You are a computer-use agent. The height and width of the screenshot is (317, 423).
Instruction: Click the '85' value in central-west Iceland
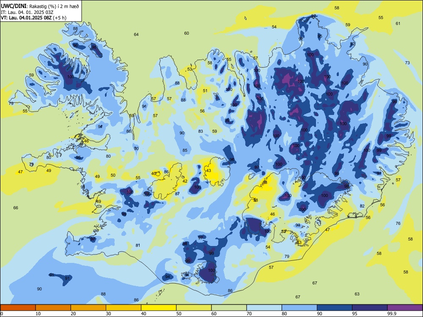point(185,150)
